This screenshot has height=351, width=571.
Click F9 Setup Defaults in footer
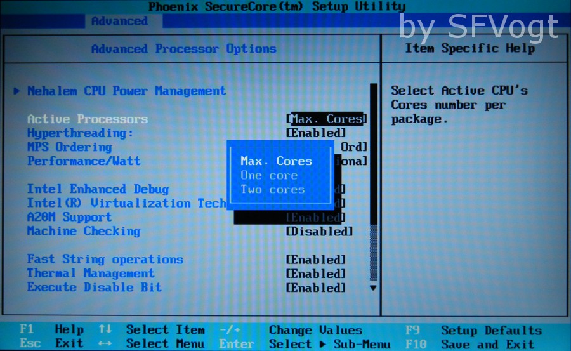coord(474,330)
